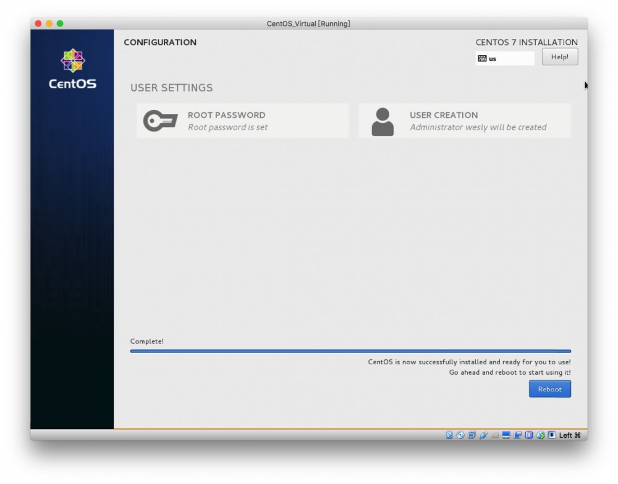Click the display monitor status icon
618x484 pixels.
[506, 435]
